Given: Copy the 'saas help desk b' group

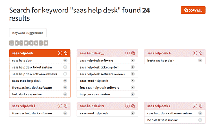Looking at the screenshot, I should (x=201, y=53).
